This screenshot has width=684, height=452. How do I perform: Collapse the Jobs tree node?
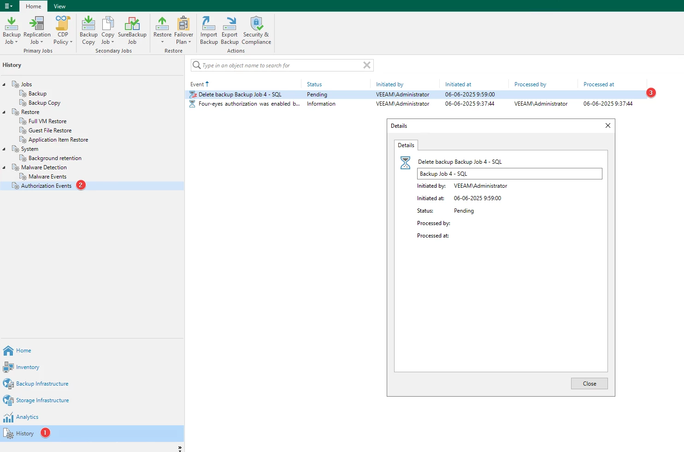point(4,84)
